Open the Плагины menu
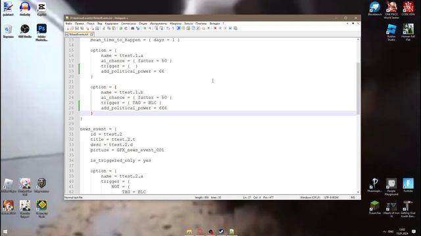 click(201, 24)
